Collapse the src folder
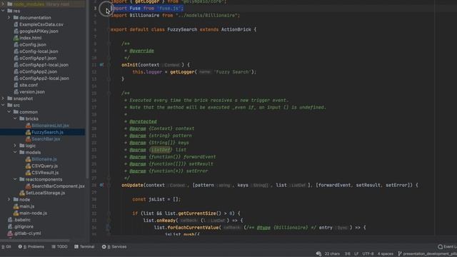Image resolution: width=457 pixels, height=257 pixels. tap(3, 105)
